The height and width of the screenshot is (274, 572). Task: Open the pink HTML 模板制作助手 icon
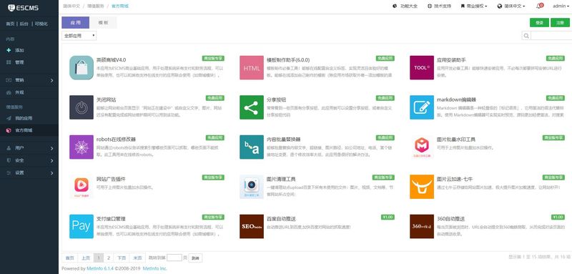(252, 67)
